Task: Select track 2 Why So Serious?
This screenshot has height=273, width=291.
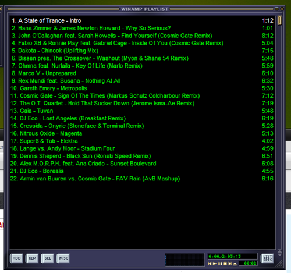Action: (x=143, y=28)
